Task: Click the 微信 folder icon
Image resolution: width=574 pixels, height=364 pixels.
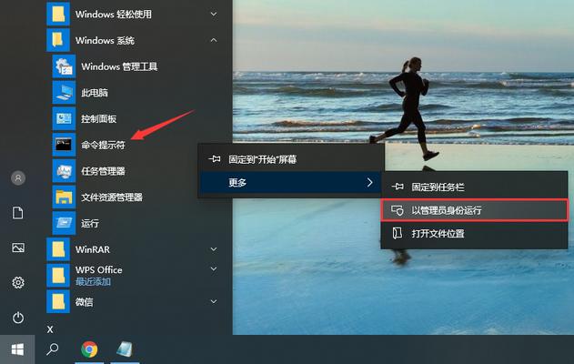Action: coord(58,302)
